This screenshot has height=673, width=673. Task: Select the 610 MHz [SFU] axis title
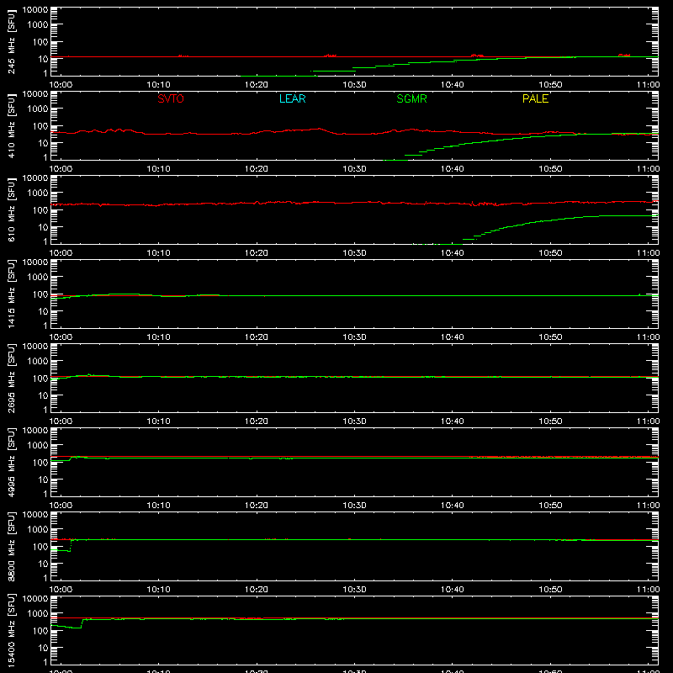[11, 210]
